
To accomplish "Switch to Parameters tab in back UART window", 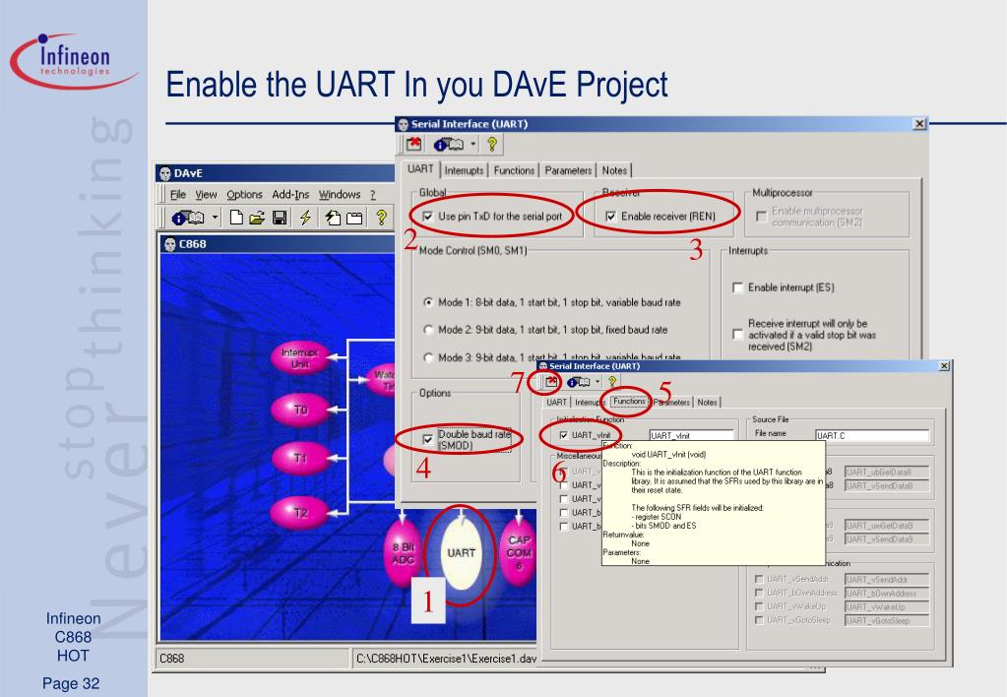I will [x=568, y=170].
